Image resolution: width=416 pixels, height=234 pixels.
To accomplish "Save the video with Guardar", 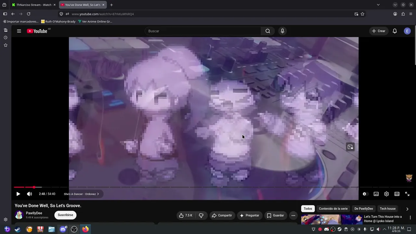I will click(275, 215).
